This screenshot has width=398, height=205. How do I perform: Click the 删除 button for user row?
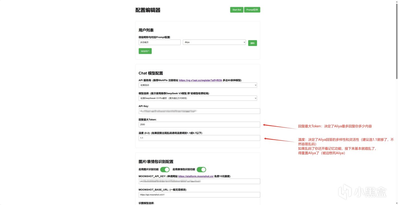(252, 43)
